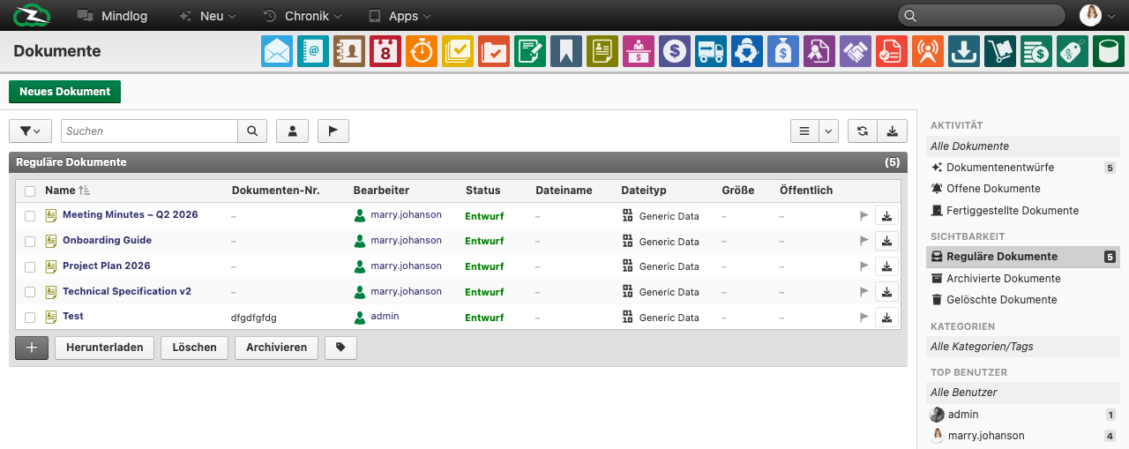
Task: Open the pink cashier desk icon
Action: 639,51
